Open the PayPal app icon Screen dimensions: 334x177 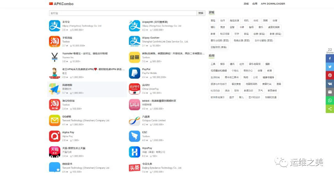click(x=135, y=73)
